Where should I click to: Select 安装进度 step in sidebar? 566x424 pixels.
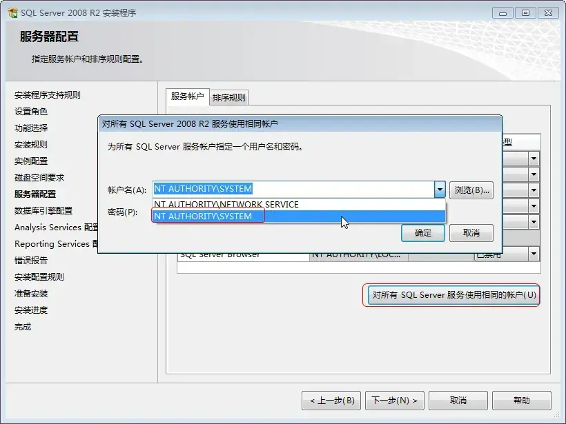pos(31,310)
